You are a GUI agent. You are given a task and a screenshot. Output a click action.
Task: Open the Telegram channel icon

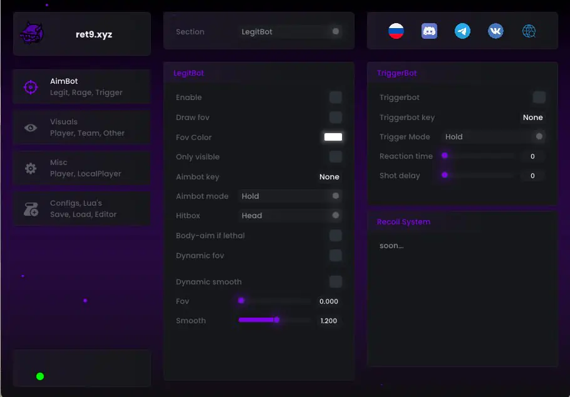click(462, 31)
